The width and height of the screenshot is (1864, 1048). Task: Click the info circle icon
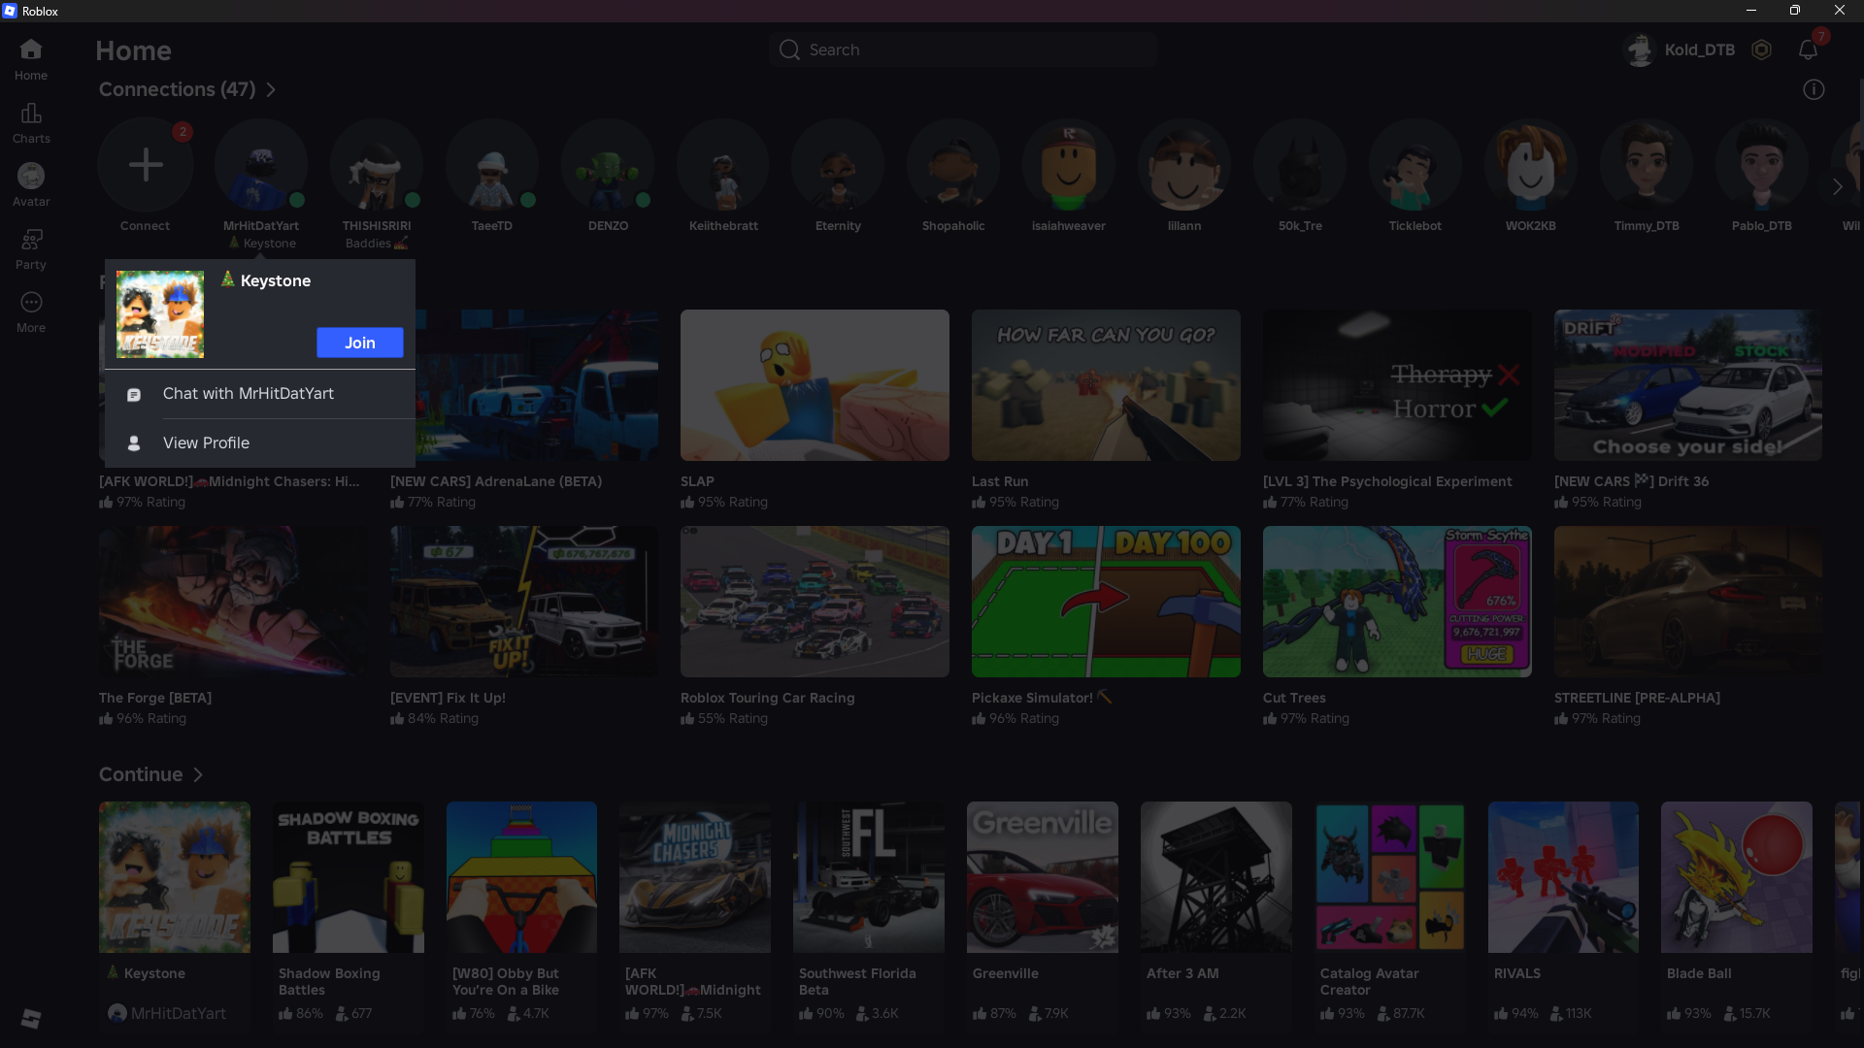(1814, 90)
